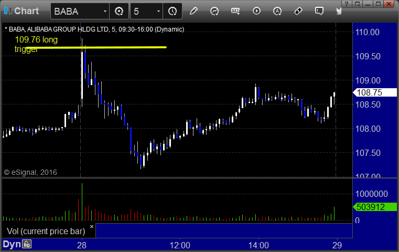Click the chart title BABA, ALIBABA GROUP text
399x252 pixels.
94,29
